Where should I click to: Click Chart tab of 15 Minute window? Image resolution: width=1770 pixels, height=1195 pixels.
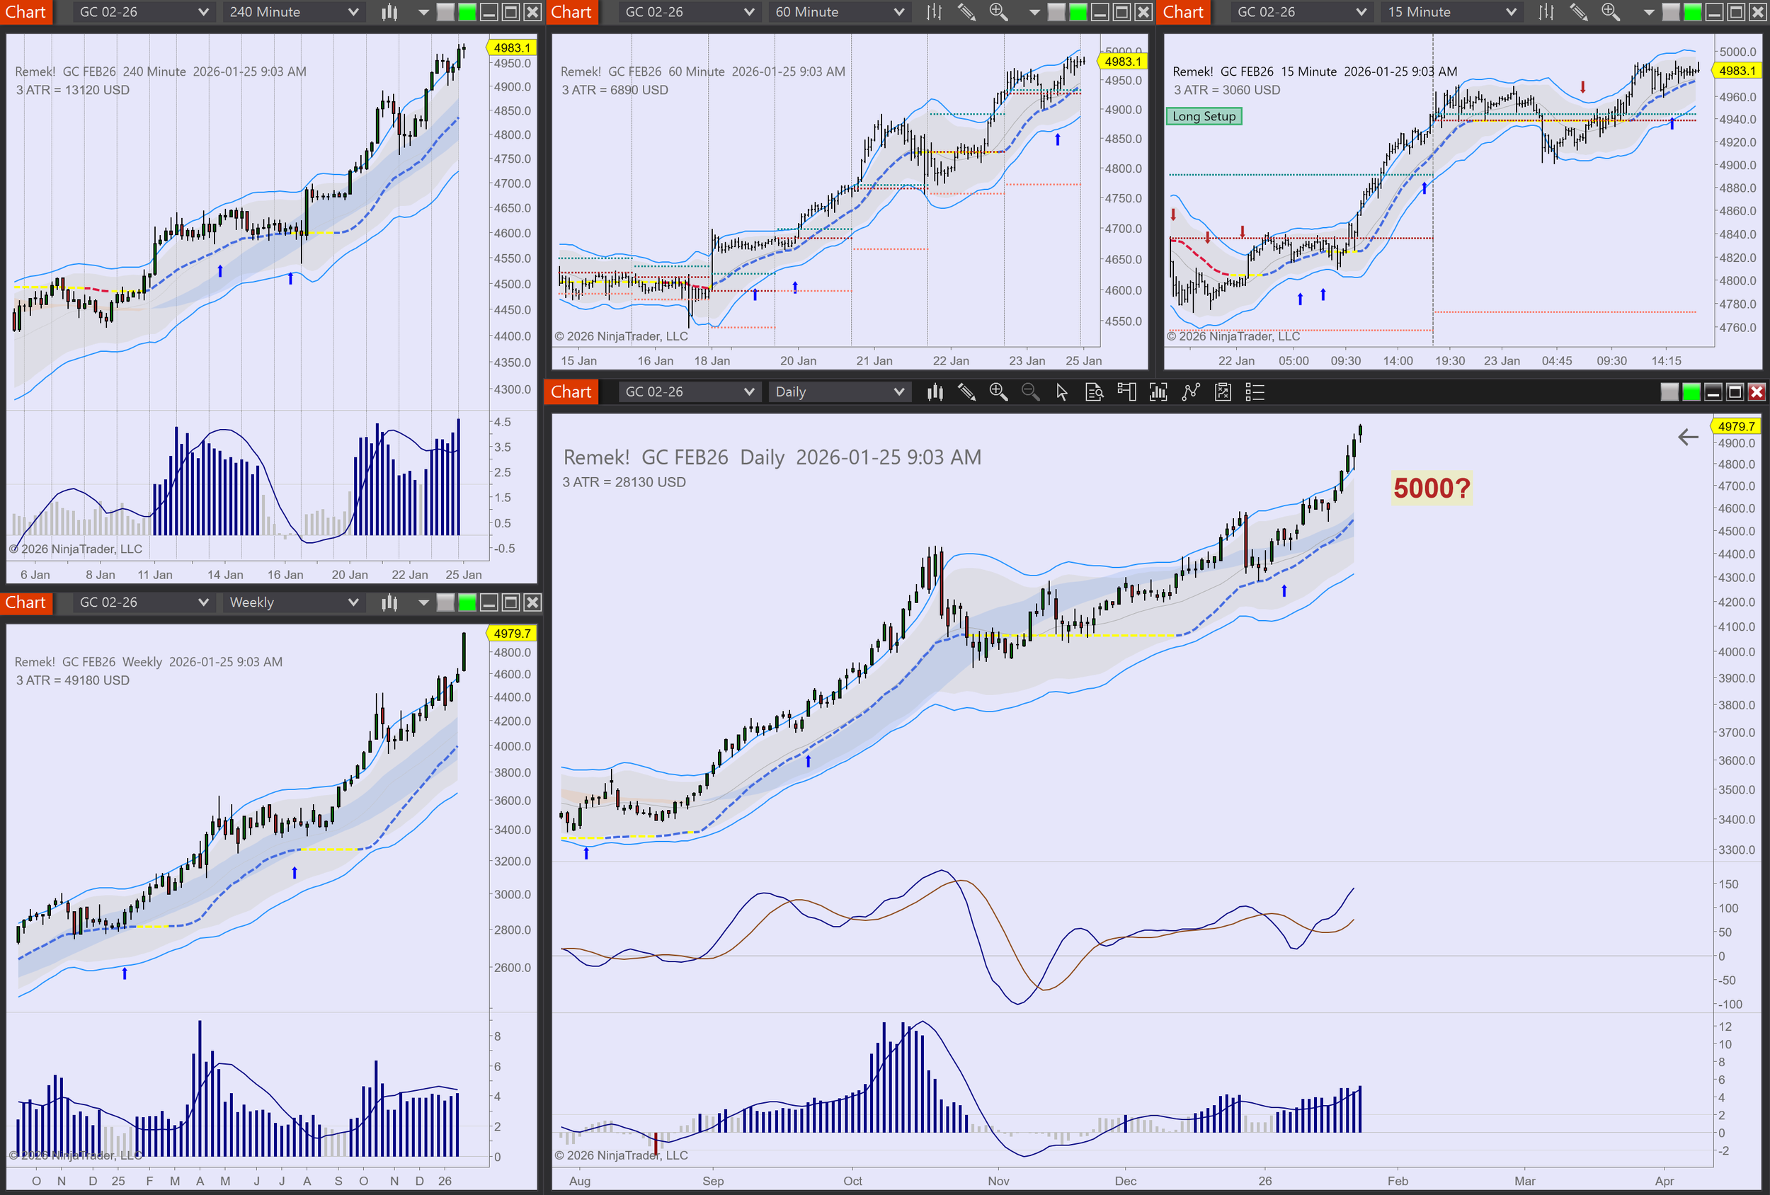pos(1183,12)
